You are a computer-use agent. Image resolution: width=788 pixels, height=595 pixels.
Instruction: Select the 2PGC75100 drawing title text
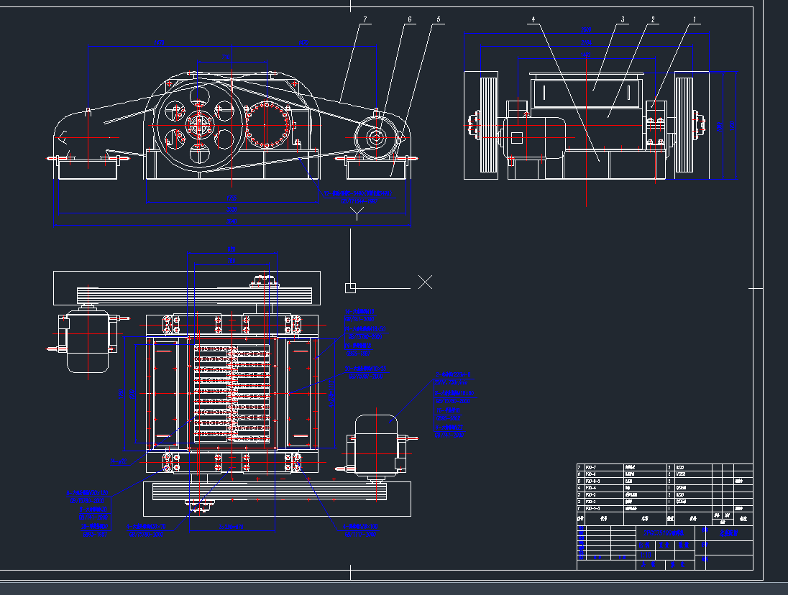(663, 533)
